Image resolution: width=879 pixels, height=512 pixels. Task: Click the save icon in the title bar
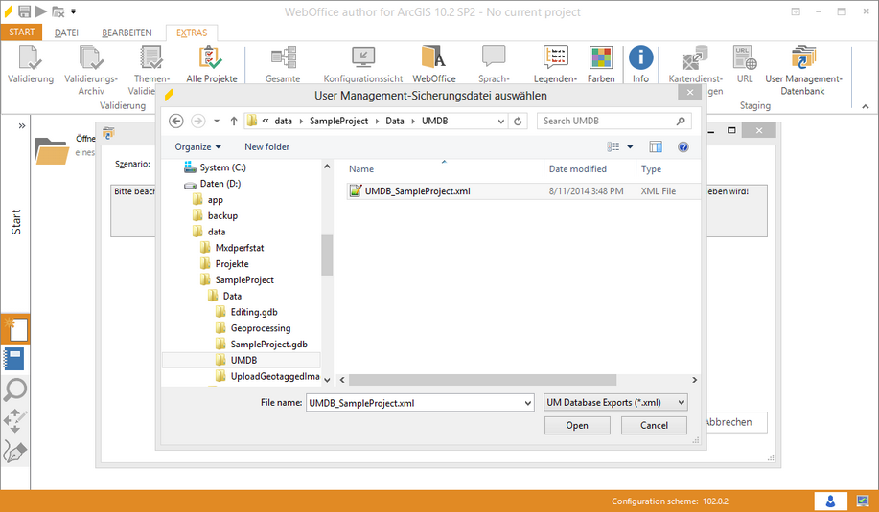tap(24, 11)
